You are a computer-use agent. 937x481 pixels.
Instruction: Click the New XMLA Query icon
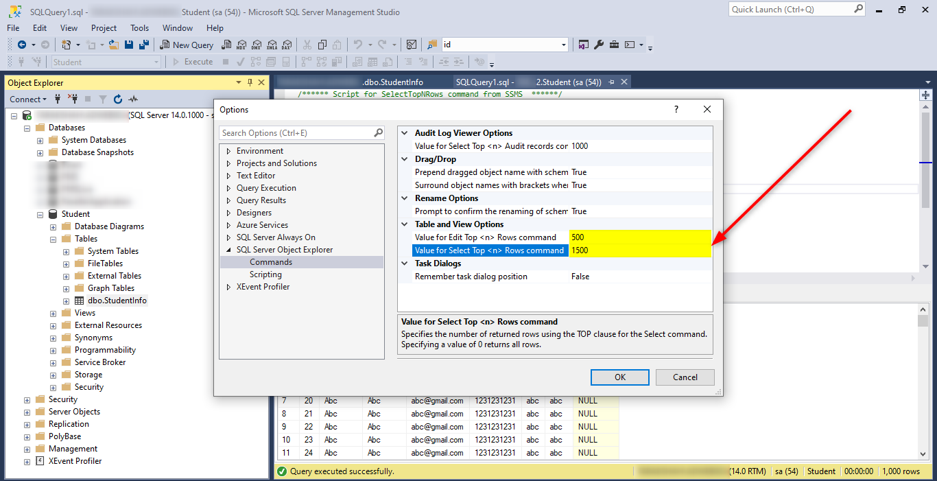click(272, 44)
